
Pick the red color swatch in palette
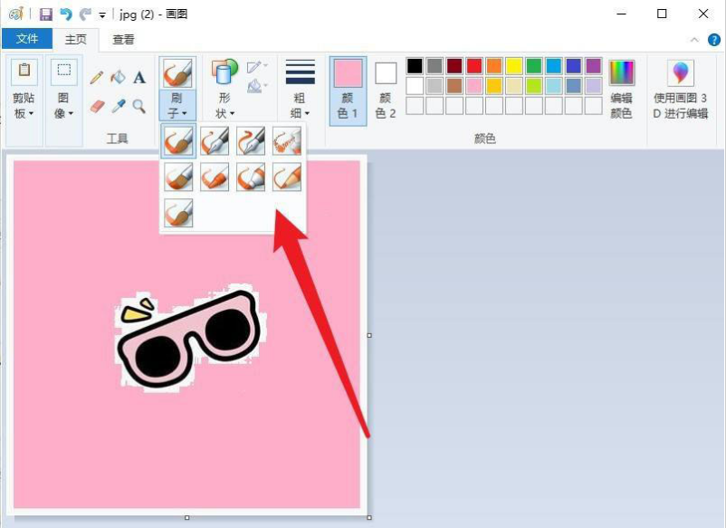tap(474, 66)
